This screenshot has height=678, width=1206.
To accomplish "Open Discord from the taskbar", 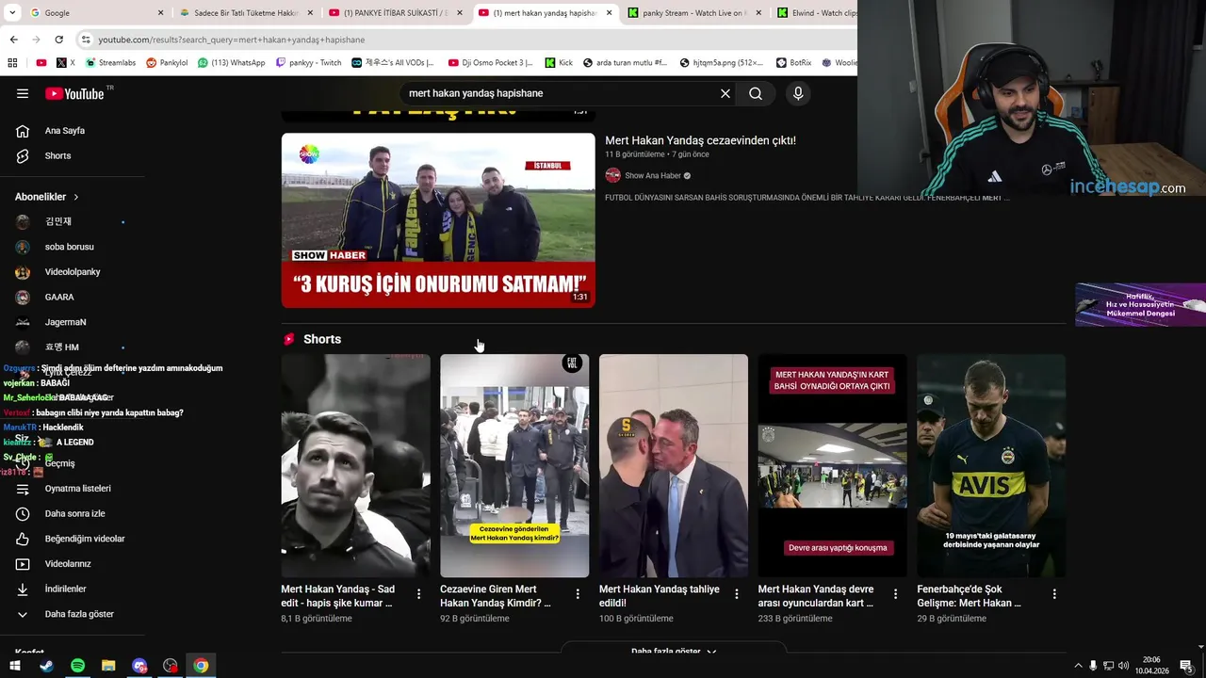I will (x=139, y=666).
